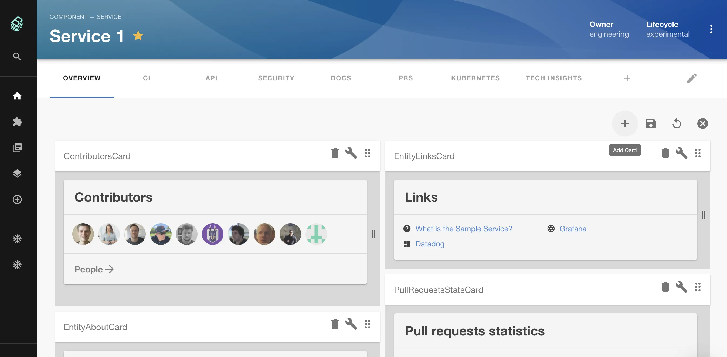The width and height of the screenshot is (727, 357).
Task: Click the plus icon after Tech Insights tab
Action: [x=627, y=78]
